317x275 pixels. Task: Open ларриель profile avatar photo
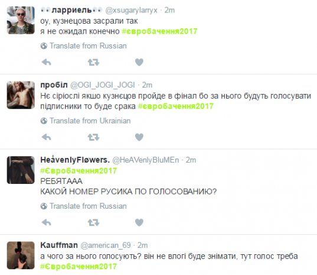(x=21, y=20)
